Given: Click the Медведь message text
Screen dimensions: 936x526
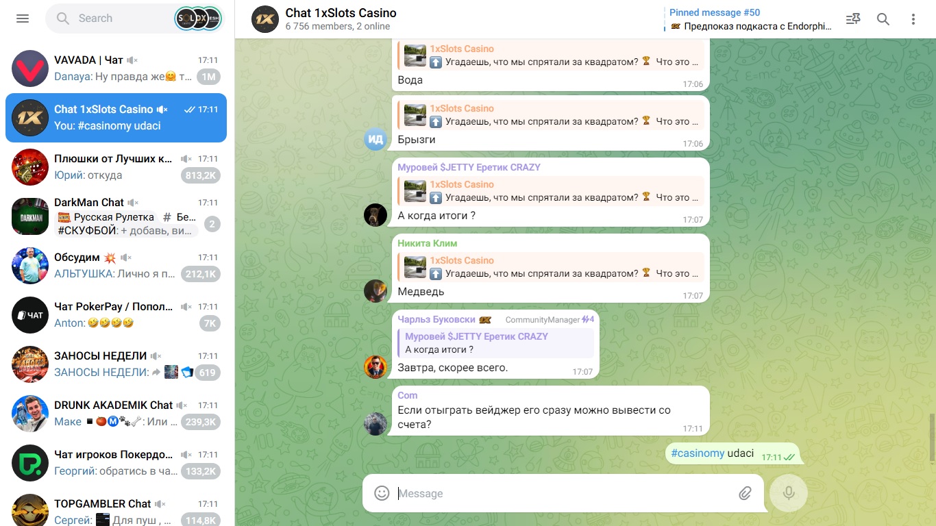Looking at the screenshot, I should (421, 292).
